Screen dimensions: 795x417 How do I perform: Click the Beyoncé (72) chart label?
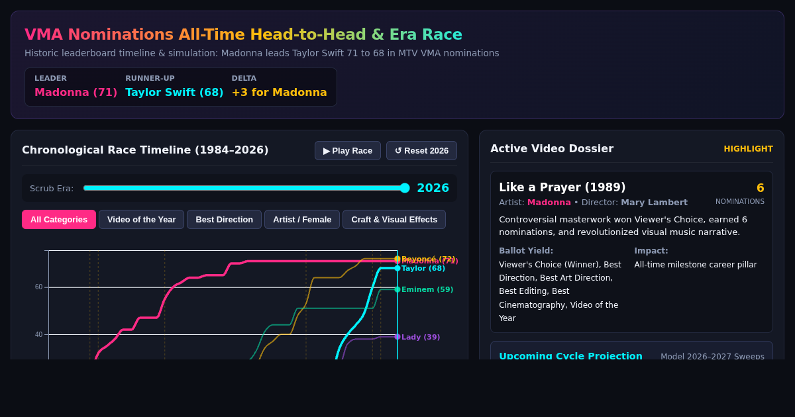click(x=428, y=259)
